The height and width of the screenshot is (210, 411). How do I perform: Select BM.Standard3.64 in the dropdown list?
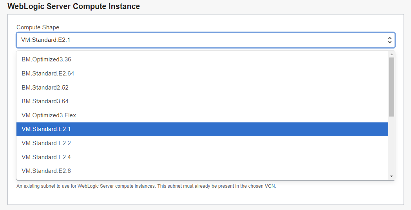click(202, 101)
